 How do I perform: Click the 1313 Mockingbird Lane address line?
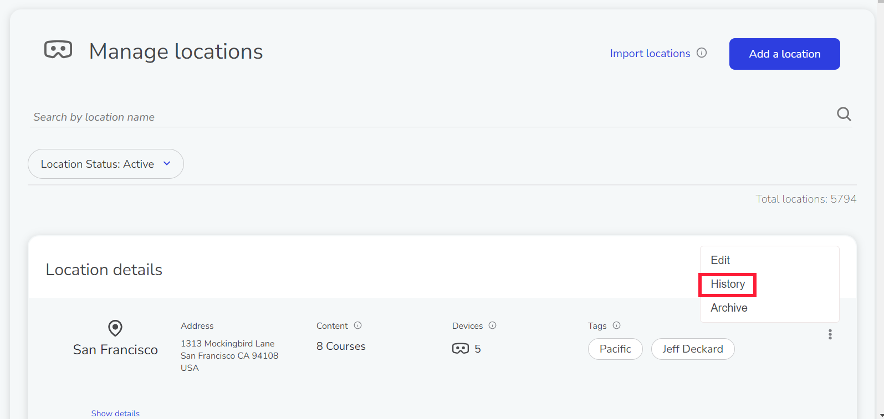pyautogui.click(x=228, y=344)
